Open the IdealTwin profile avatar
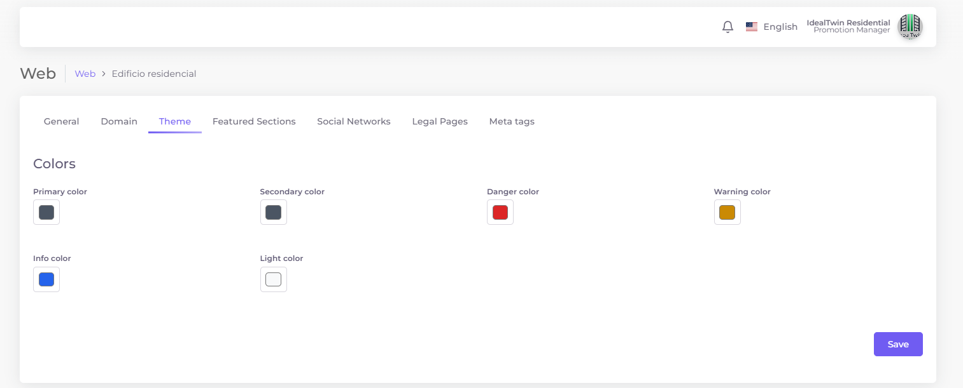 pos(910,27)
